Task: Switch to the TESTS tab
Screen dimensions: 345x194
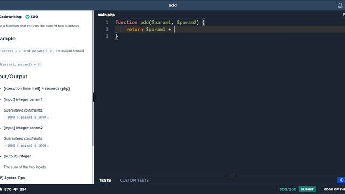Action: tap(105, 180)
